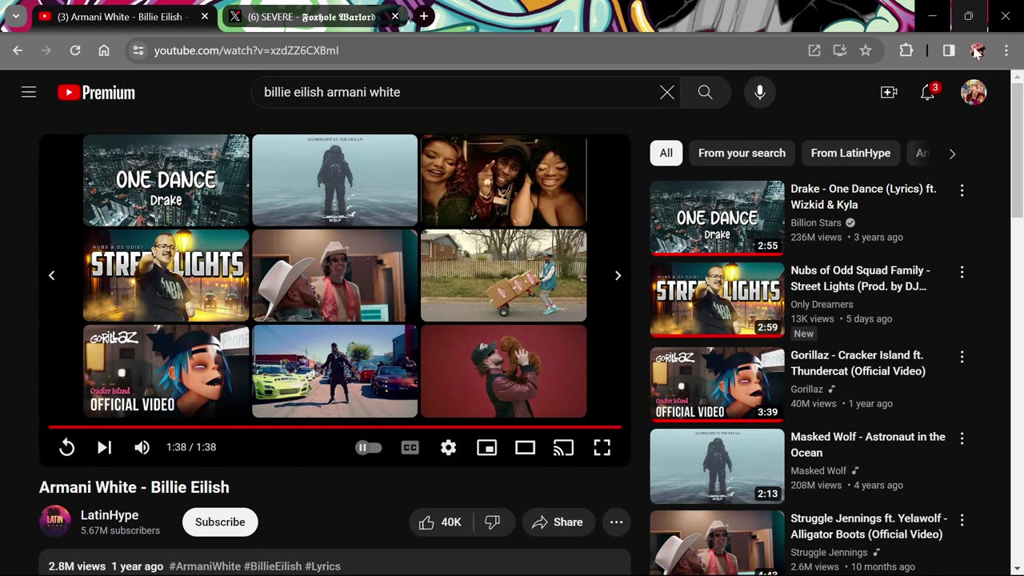Image resolution: width=1024 pixels, height=576 pixels.
Task: Replay the video
Action: (67, 447)
